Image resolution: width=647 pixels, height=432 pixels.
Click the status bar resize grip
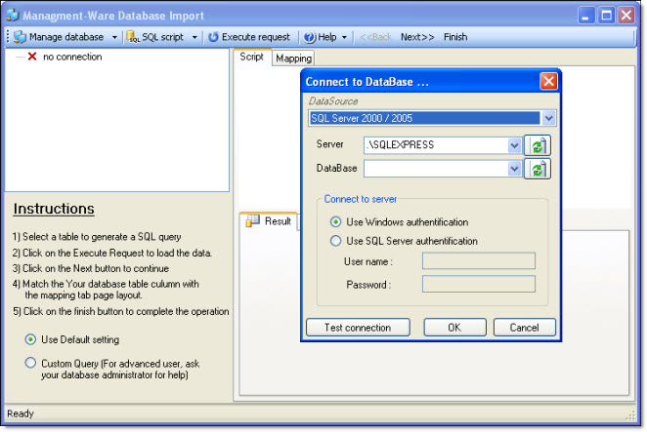click(630, 414)
